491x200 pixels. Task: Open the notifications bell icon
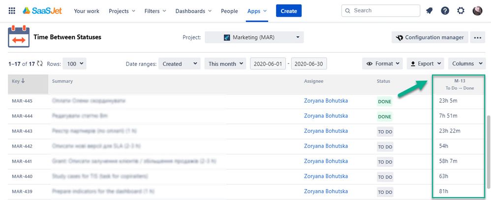[x=430, y=11]
